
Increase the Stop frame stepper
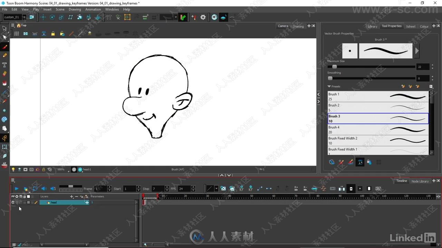[x=167, y=187]
